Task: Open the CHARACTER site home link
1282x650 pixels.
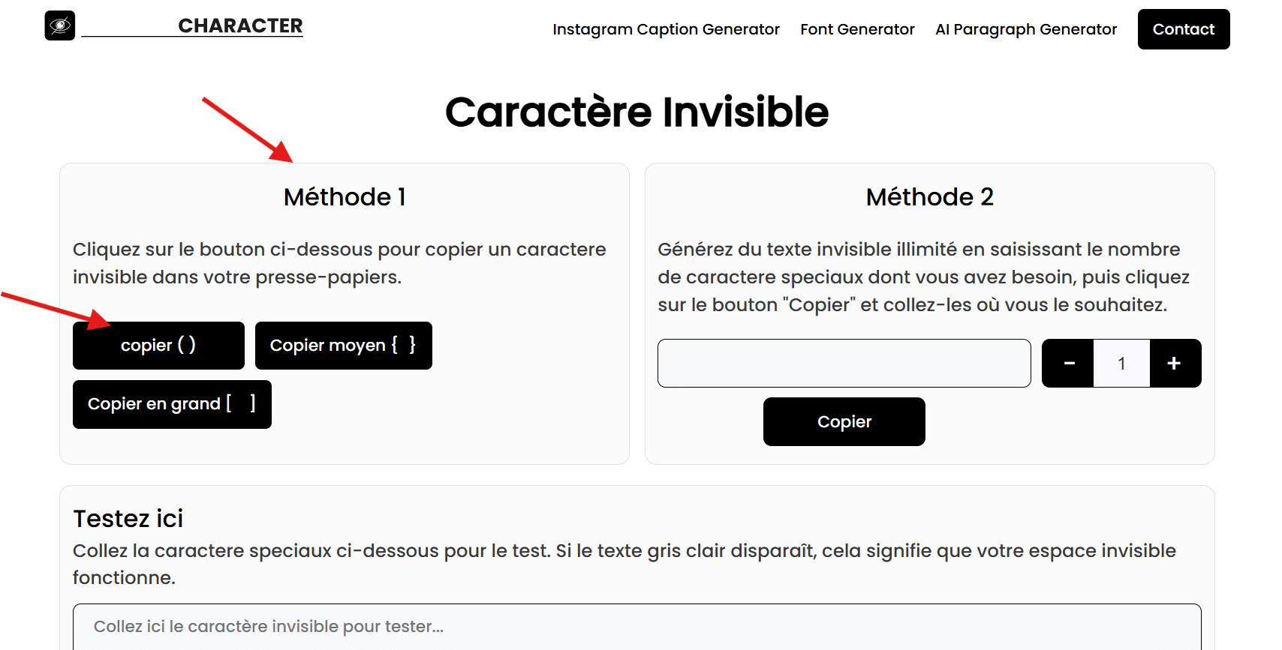Action: 239,25
